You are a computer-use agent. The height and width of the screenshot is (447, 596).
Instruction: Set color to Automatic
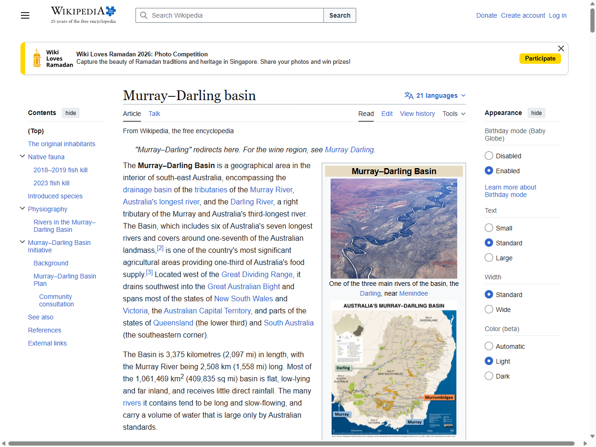pos(489,346)
